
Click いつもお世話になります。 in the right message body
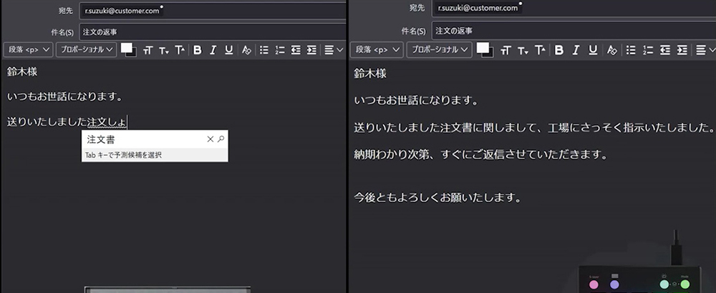click(x=416, y=101)
